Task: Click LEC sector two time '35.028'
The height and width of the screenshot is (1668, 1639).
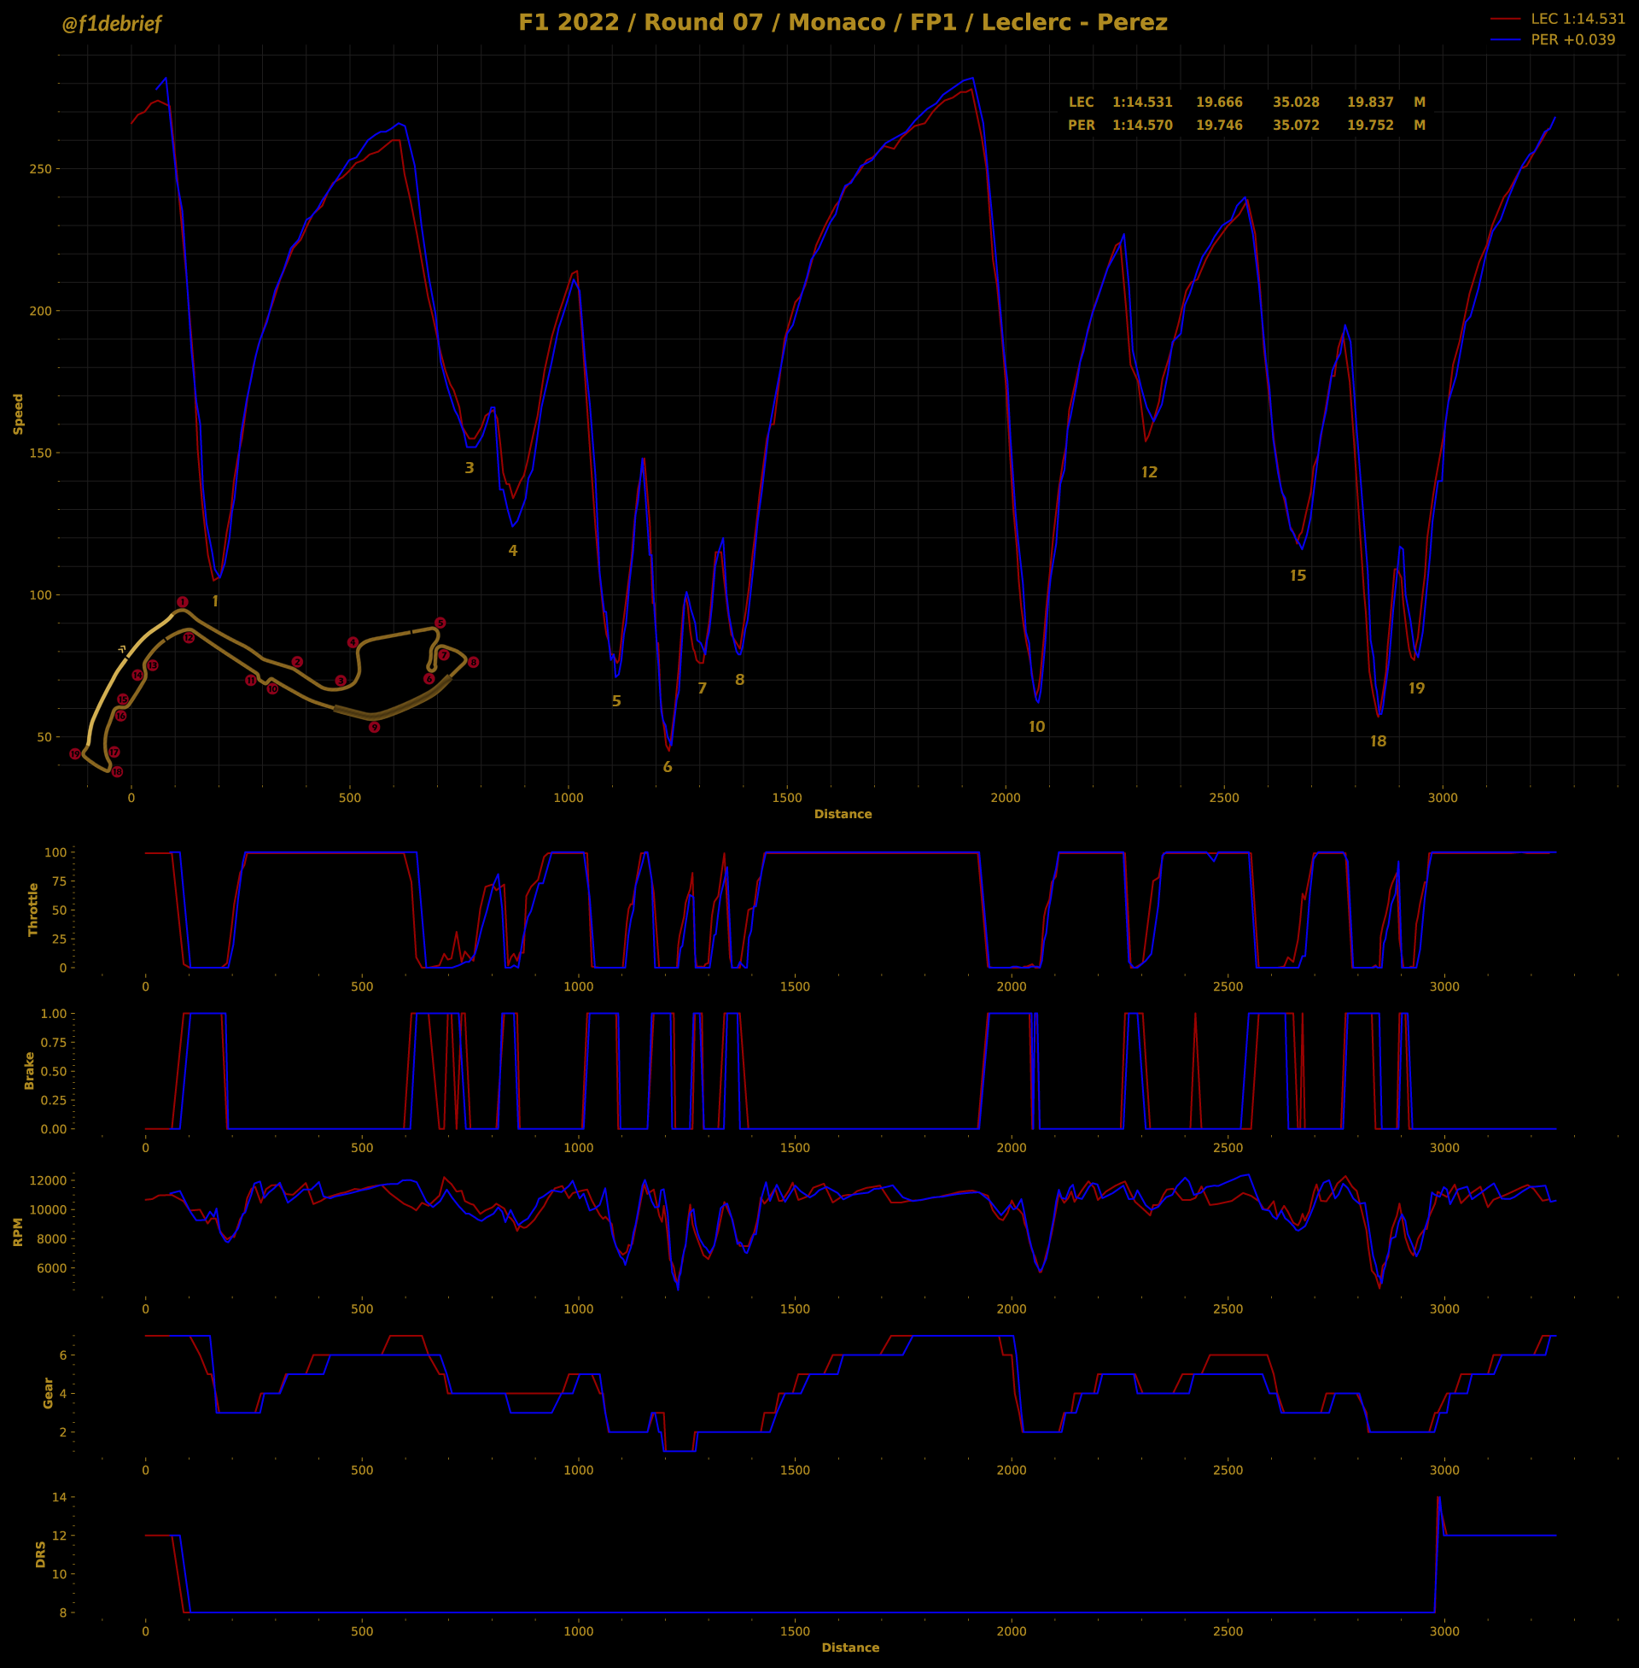Action: click(1296, 102)
